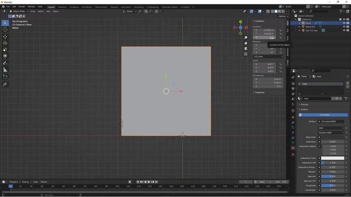Open the timeline Marker menu
The width and height of the screenshot is (351, 197).
(44, 182)
